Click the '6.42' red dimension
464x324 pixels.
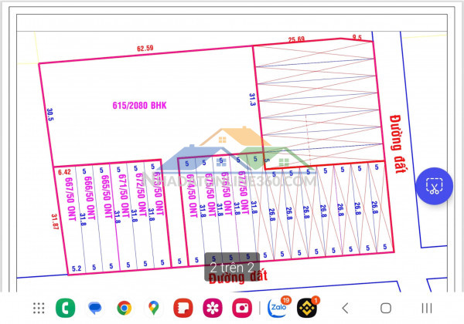(64, 172)
